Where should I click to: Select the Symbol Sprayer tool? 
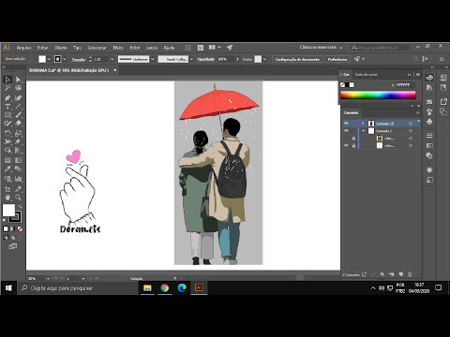coord(7,179)
